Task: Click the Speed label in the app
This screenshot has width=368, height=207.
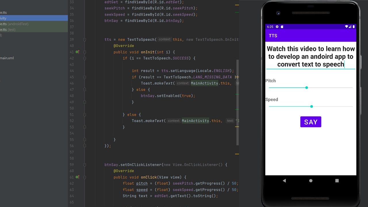Action: coord(272,99)
